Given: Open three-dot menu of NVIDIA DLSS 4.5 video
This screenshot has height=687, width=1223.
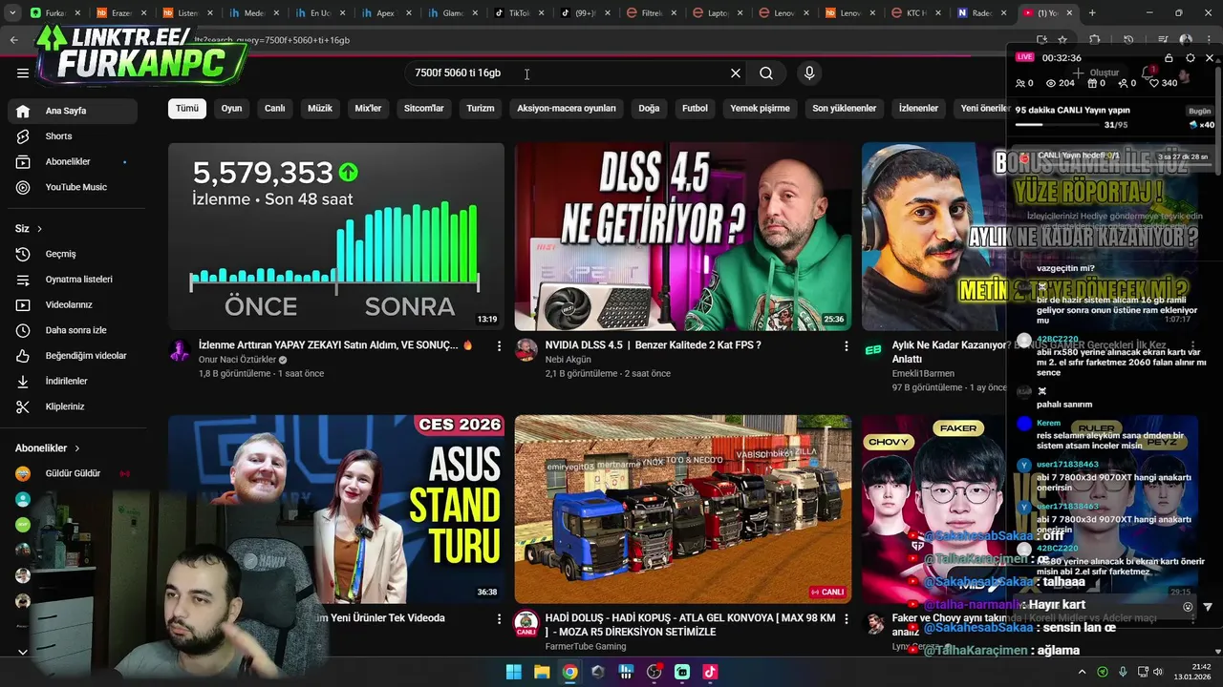Looking at the screenshot, I should [x=846, y=345].
